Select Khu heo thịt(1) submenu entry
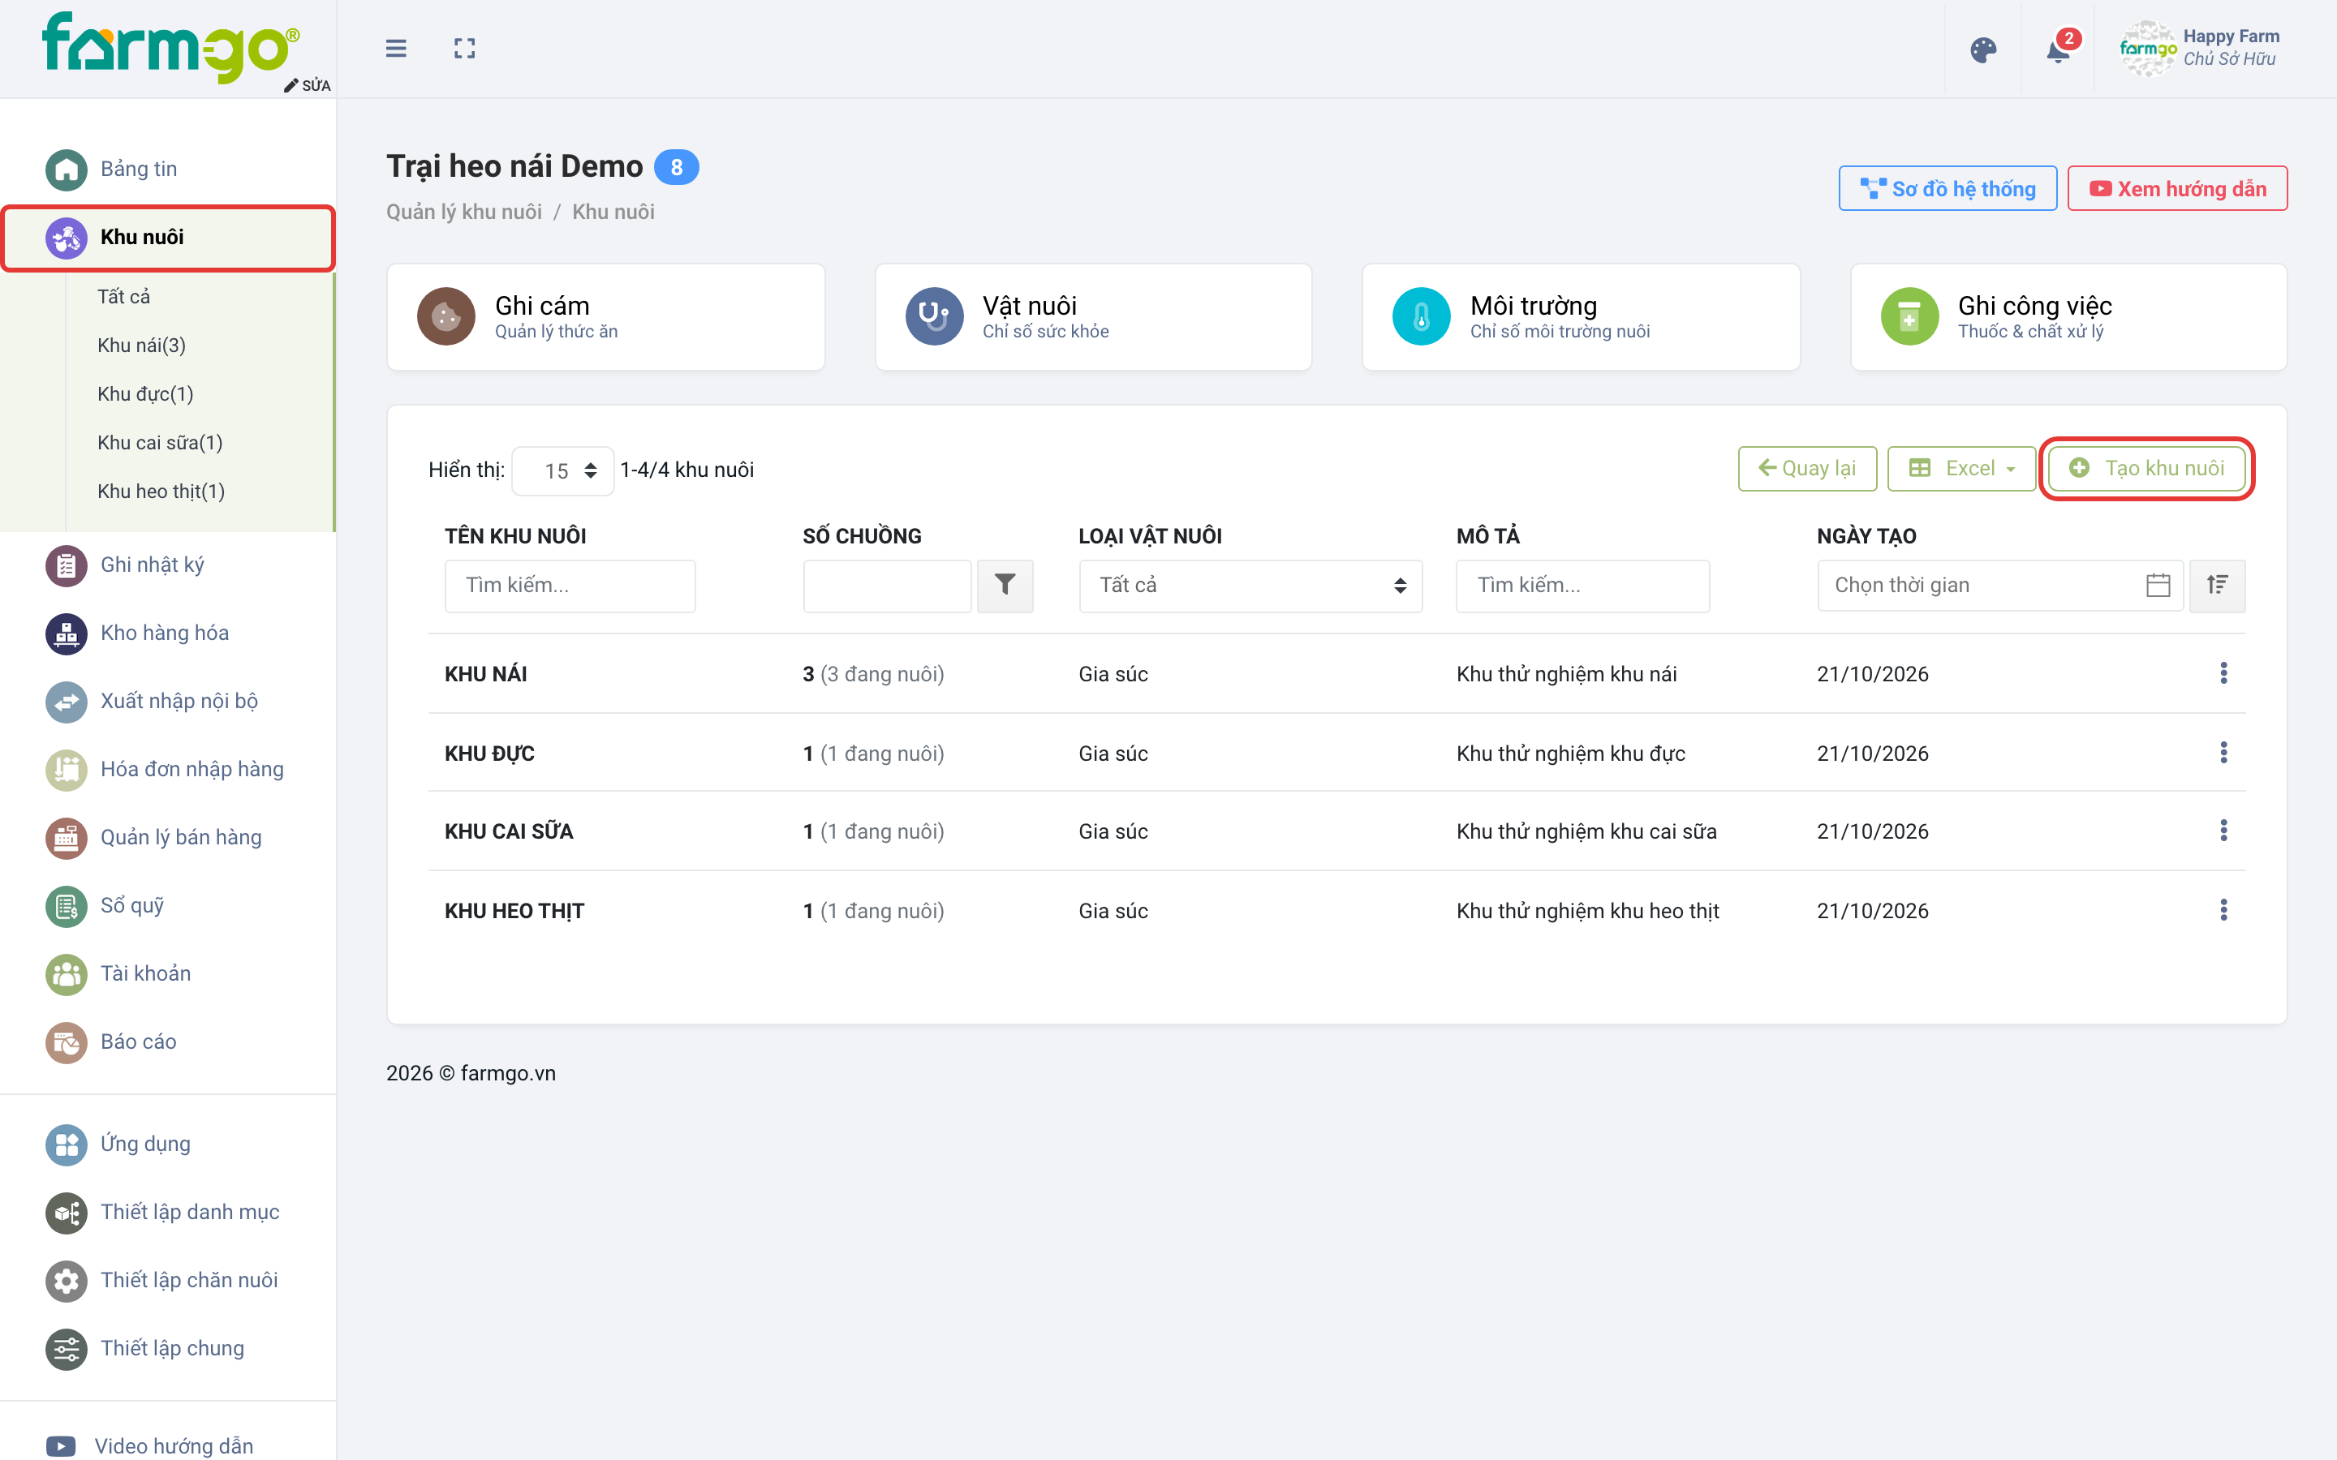The image size is (2337, 1460). click(x=161, y=491)
